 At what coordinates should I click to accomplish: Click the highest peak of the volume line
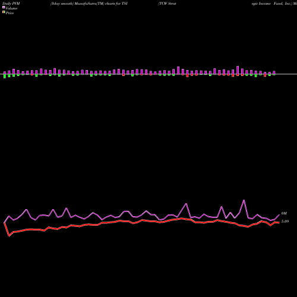coord(244,200)
